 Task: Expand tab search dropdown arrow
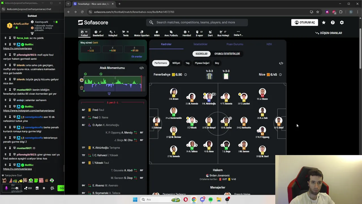[68, 4]
